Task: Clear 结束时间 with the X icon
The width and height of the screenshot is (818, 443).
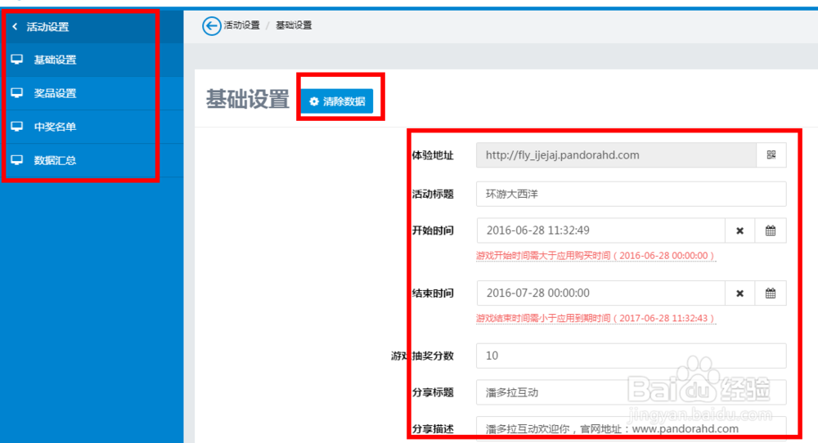Action: coord(739,293)
